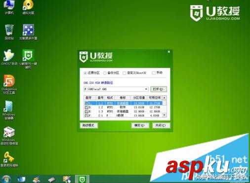The width and height of the screenshot is (250, 183).
Task: Open the blue partition tool icon
Action: pos(28,32)
